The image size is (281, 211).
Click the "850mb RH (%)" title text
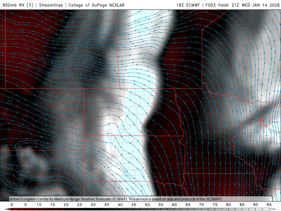[x=18, y=5]
